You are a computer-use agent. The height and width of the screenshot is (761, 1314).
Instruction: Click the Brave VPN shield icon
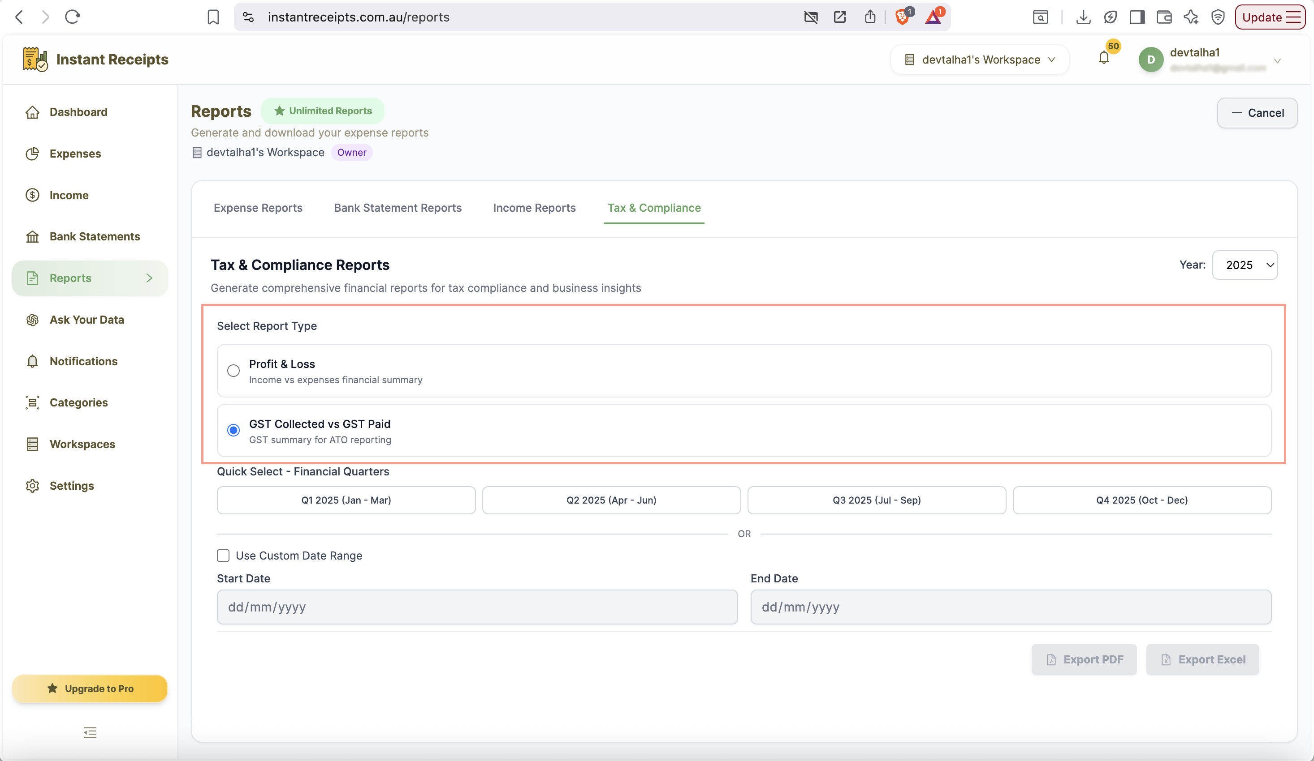[x=1218, y=17]
